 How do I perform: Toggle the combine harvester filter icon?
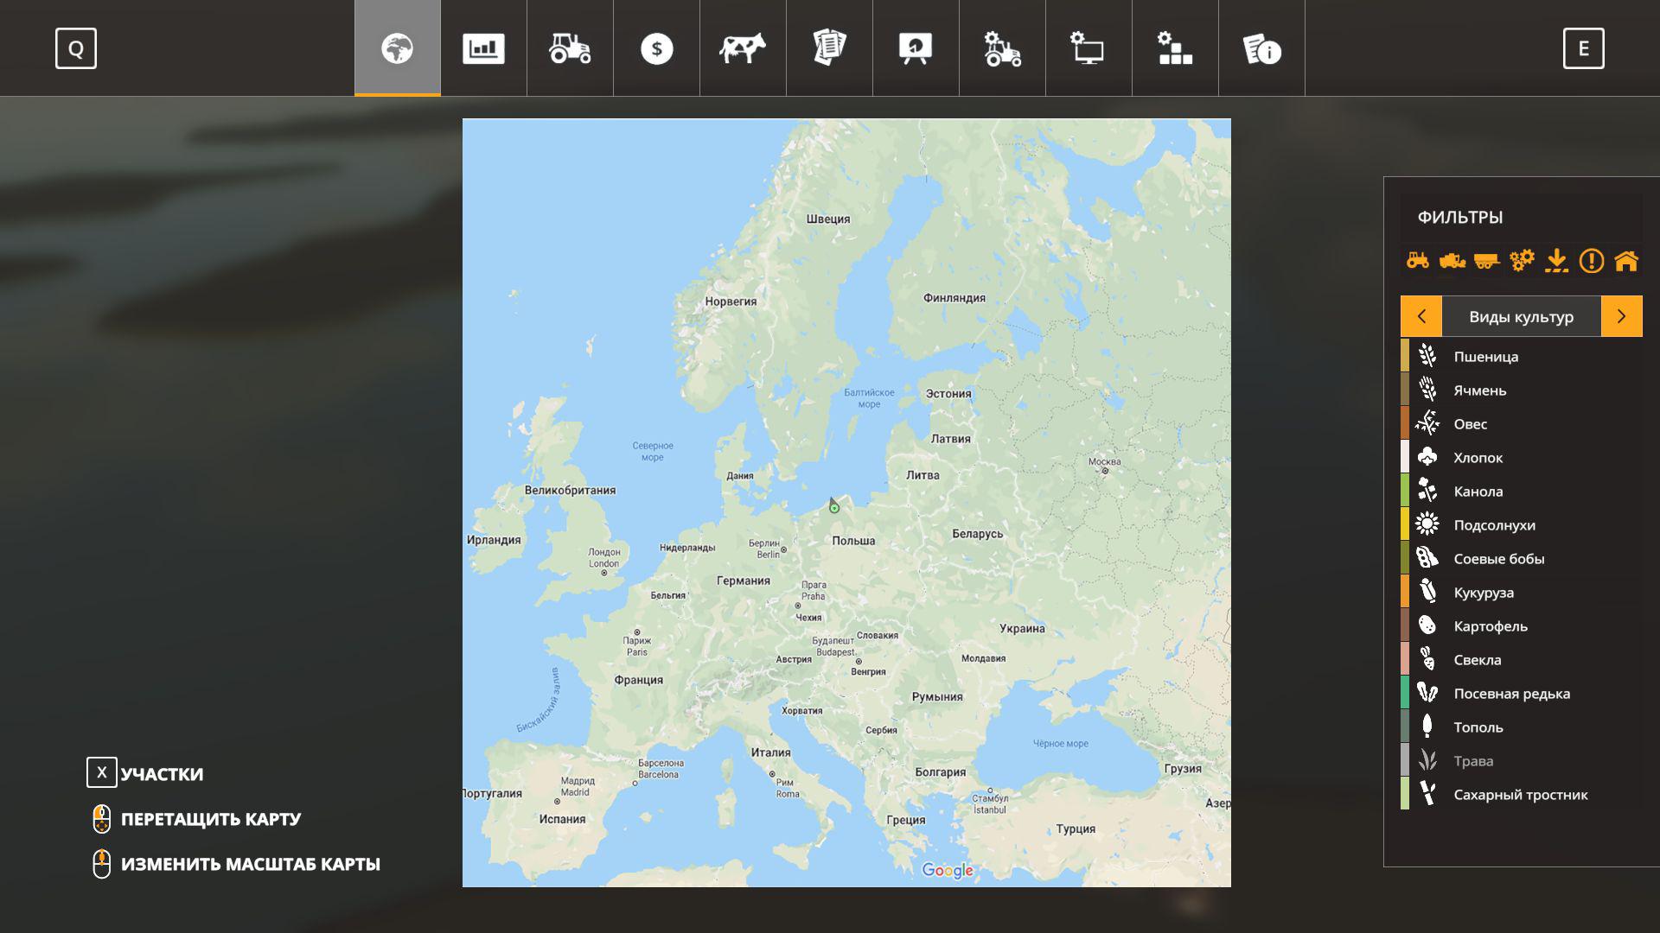coord(1452,260)
